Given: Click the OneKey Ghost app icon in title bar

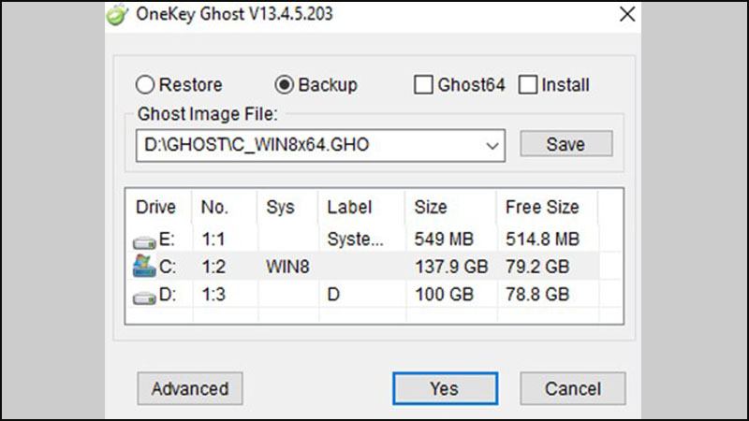Looking at the screenshot, I should [117, 14].
